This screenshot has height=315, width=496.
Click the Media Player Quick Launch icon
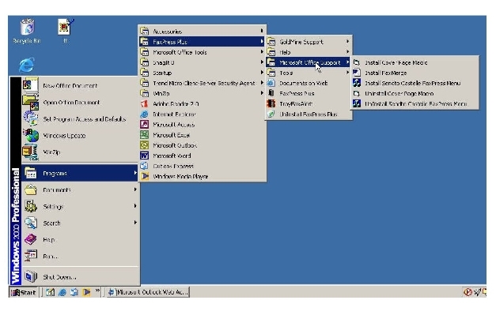(86, 292)
